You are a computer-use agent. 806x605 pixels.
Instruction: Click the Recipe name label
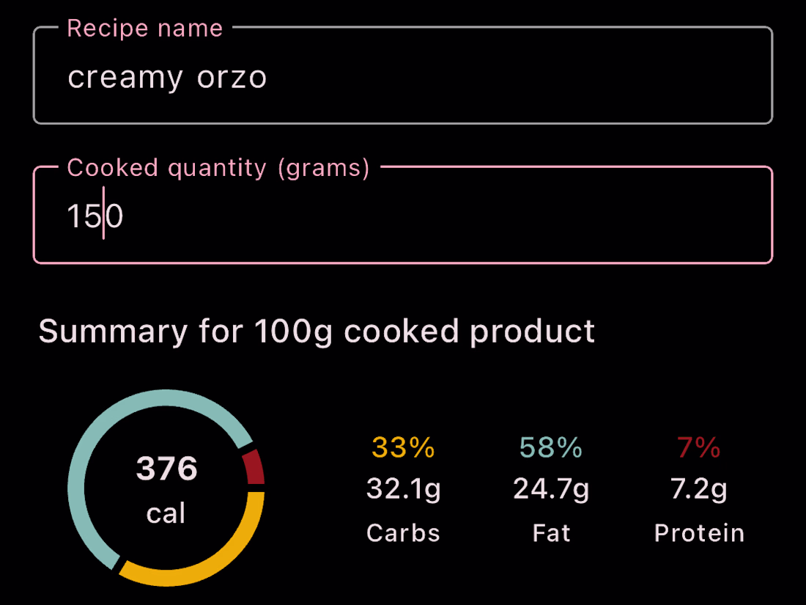pos(144,28)
